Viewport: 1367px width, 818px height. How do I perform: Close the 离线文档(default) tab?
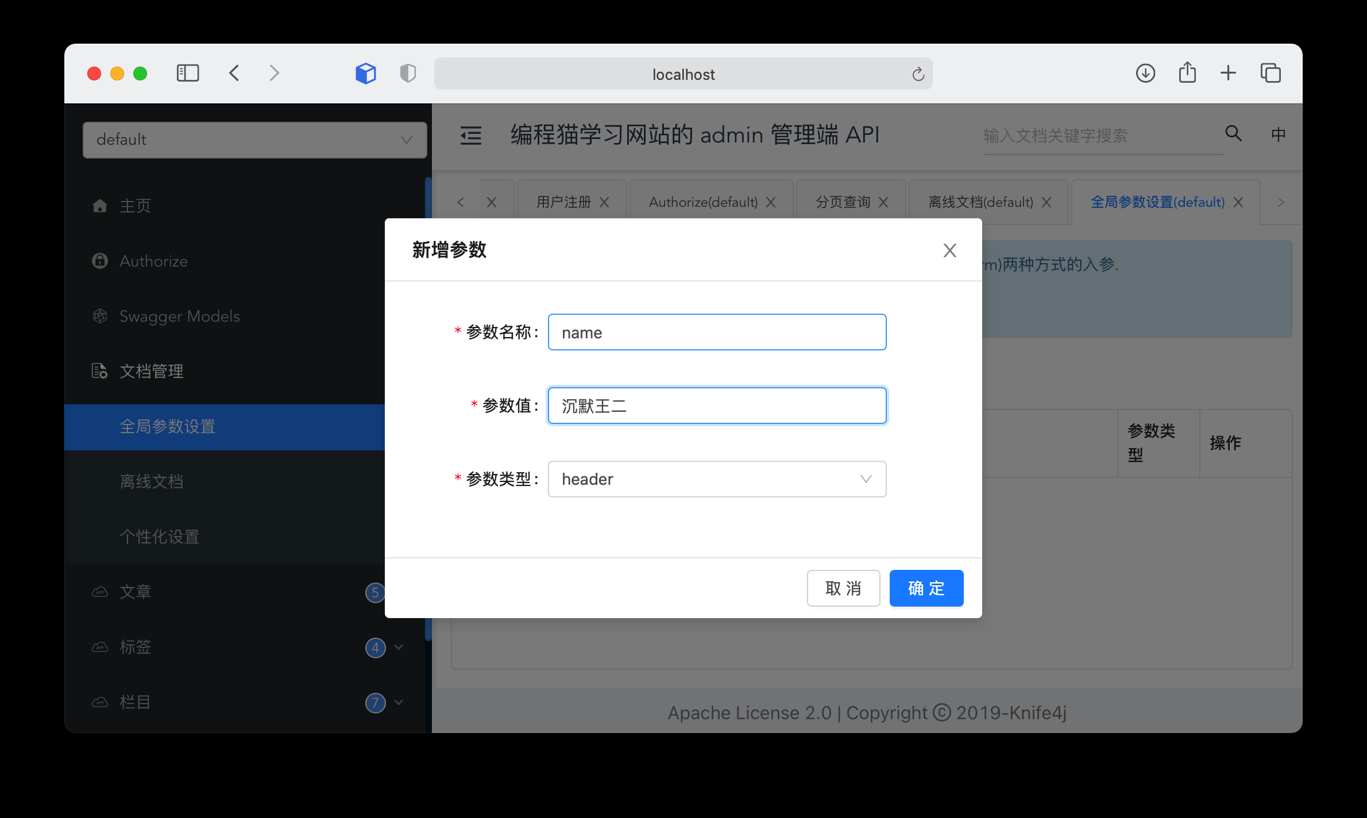[1047, 202]
